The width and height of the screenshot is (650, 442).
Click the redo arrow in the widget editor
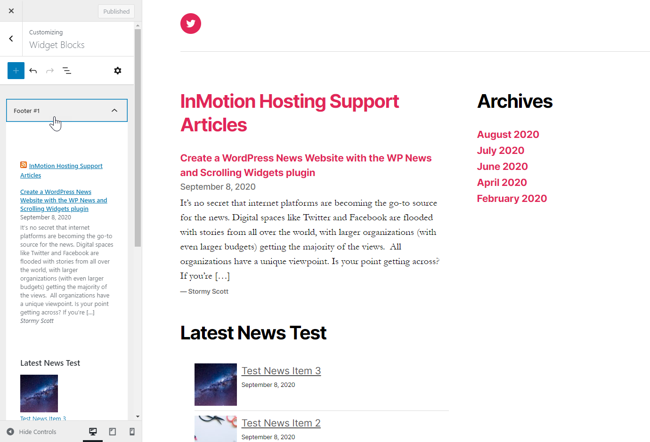click(x=50, y=70)
